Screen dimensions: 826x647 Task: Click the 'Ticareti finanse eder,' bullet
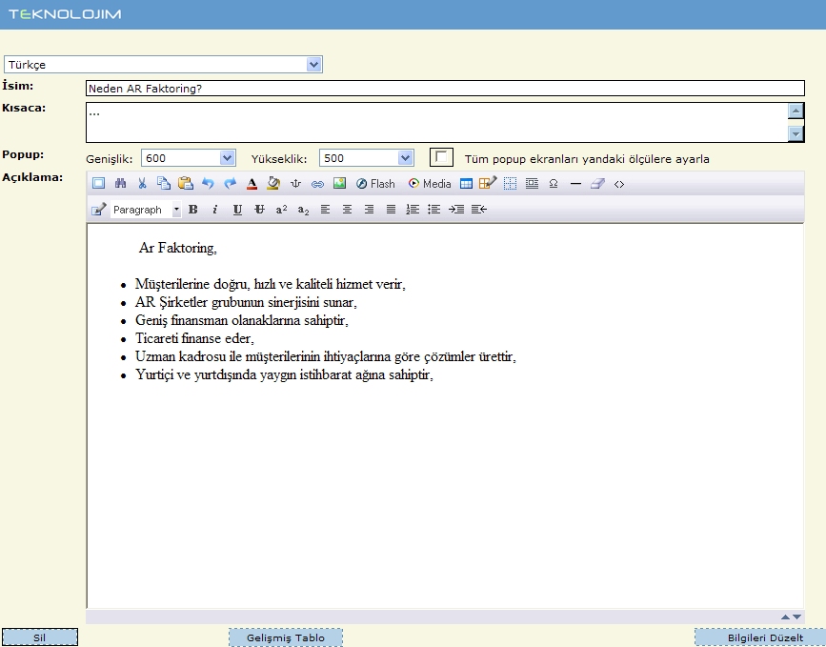194,338
